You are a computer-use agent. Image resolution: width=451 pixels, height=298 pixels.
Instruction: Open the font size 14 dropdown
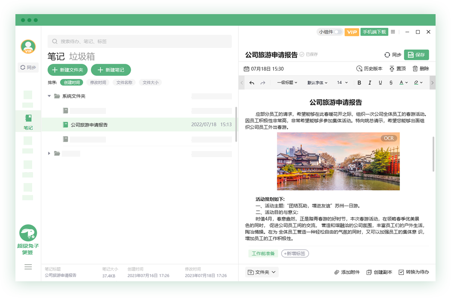(342, 82)
